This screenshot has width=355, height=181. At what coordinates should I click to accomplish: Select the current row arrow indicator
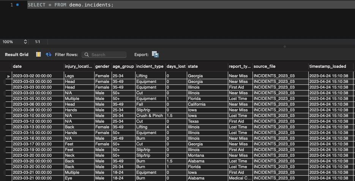coord(9,76)
